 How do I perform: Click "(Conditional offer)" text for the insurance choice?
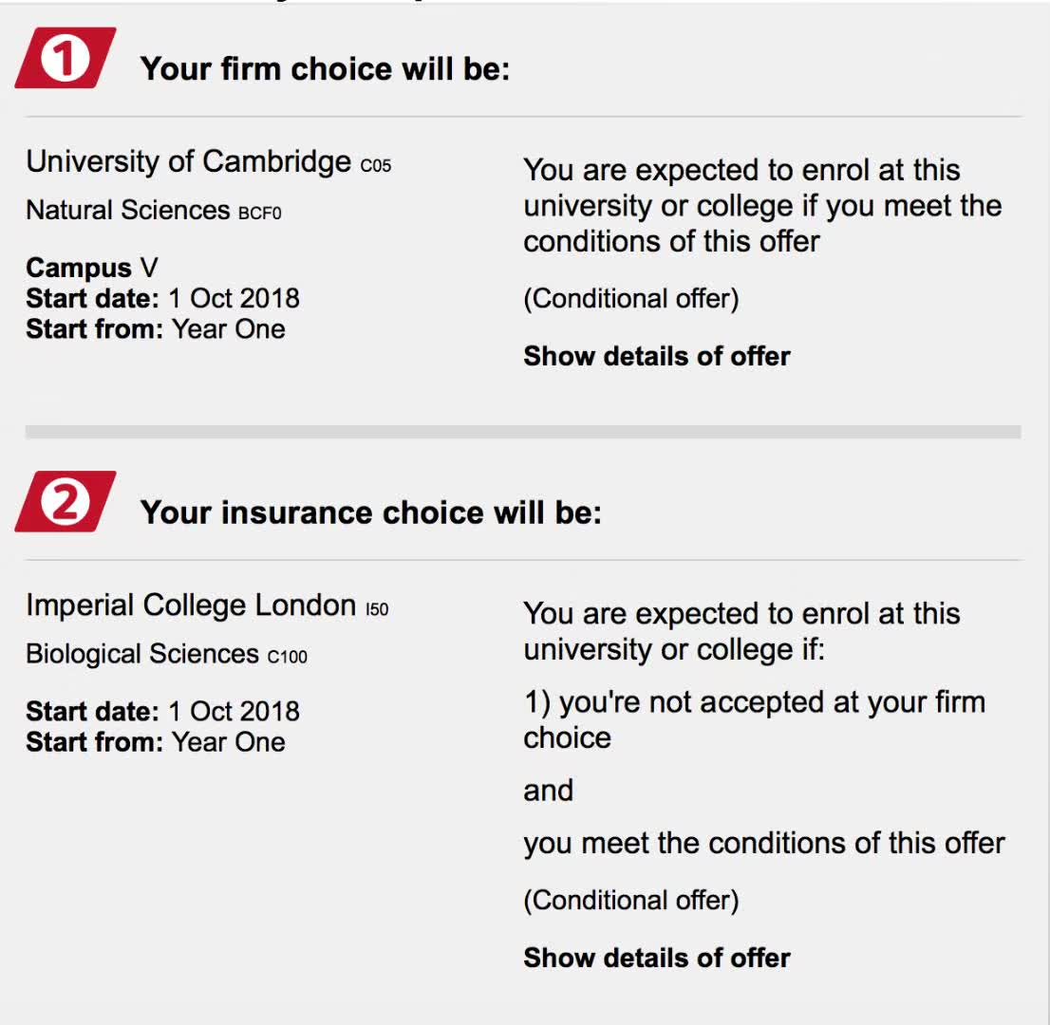coord(630,901)
